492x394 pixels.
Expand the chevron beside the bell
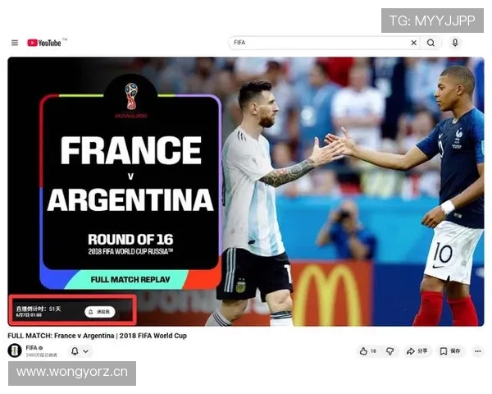[x=85, y=351]
